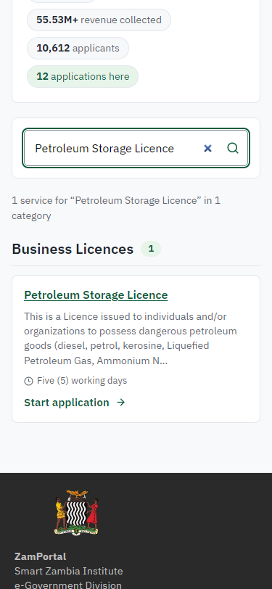Viewport: 272px width, 589px height.
Task: Click the Business Licences heading
Action: pos(73,249)
